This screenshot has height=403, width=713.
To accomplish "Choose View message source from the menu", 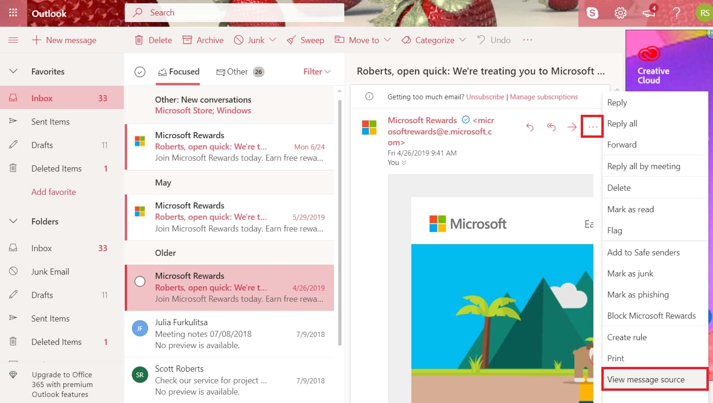I will click(x=646, y=379).
